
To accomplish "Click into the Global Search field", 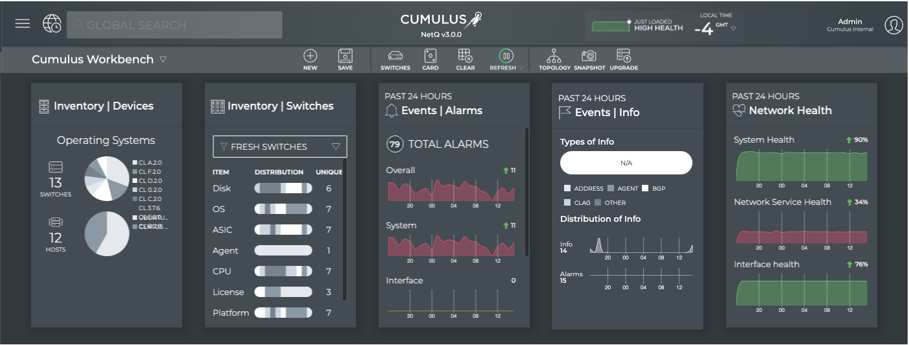I will click(175, 25).
